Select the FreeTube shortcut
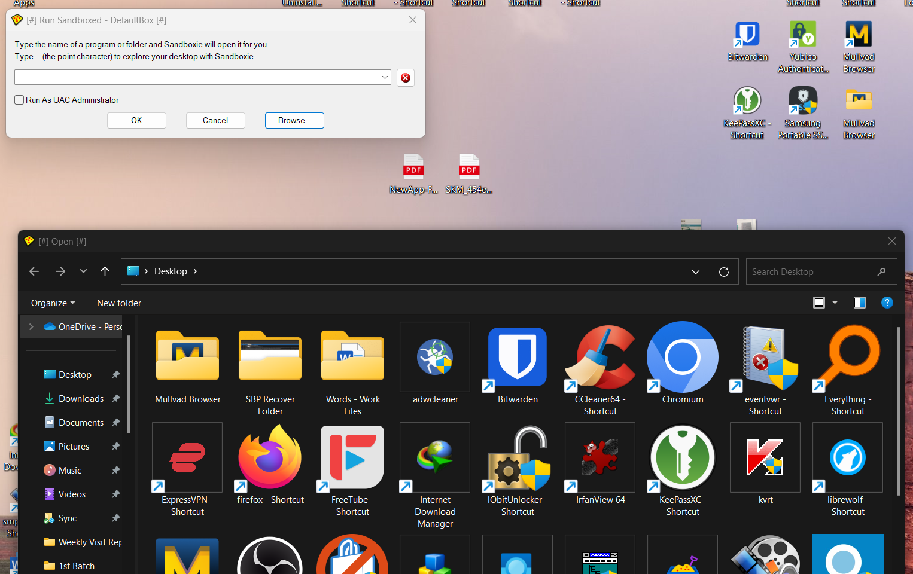 (353, 470)
